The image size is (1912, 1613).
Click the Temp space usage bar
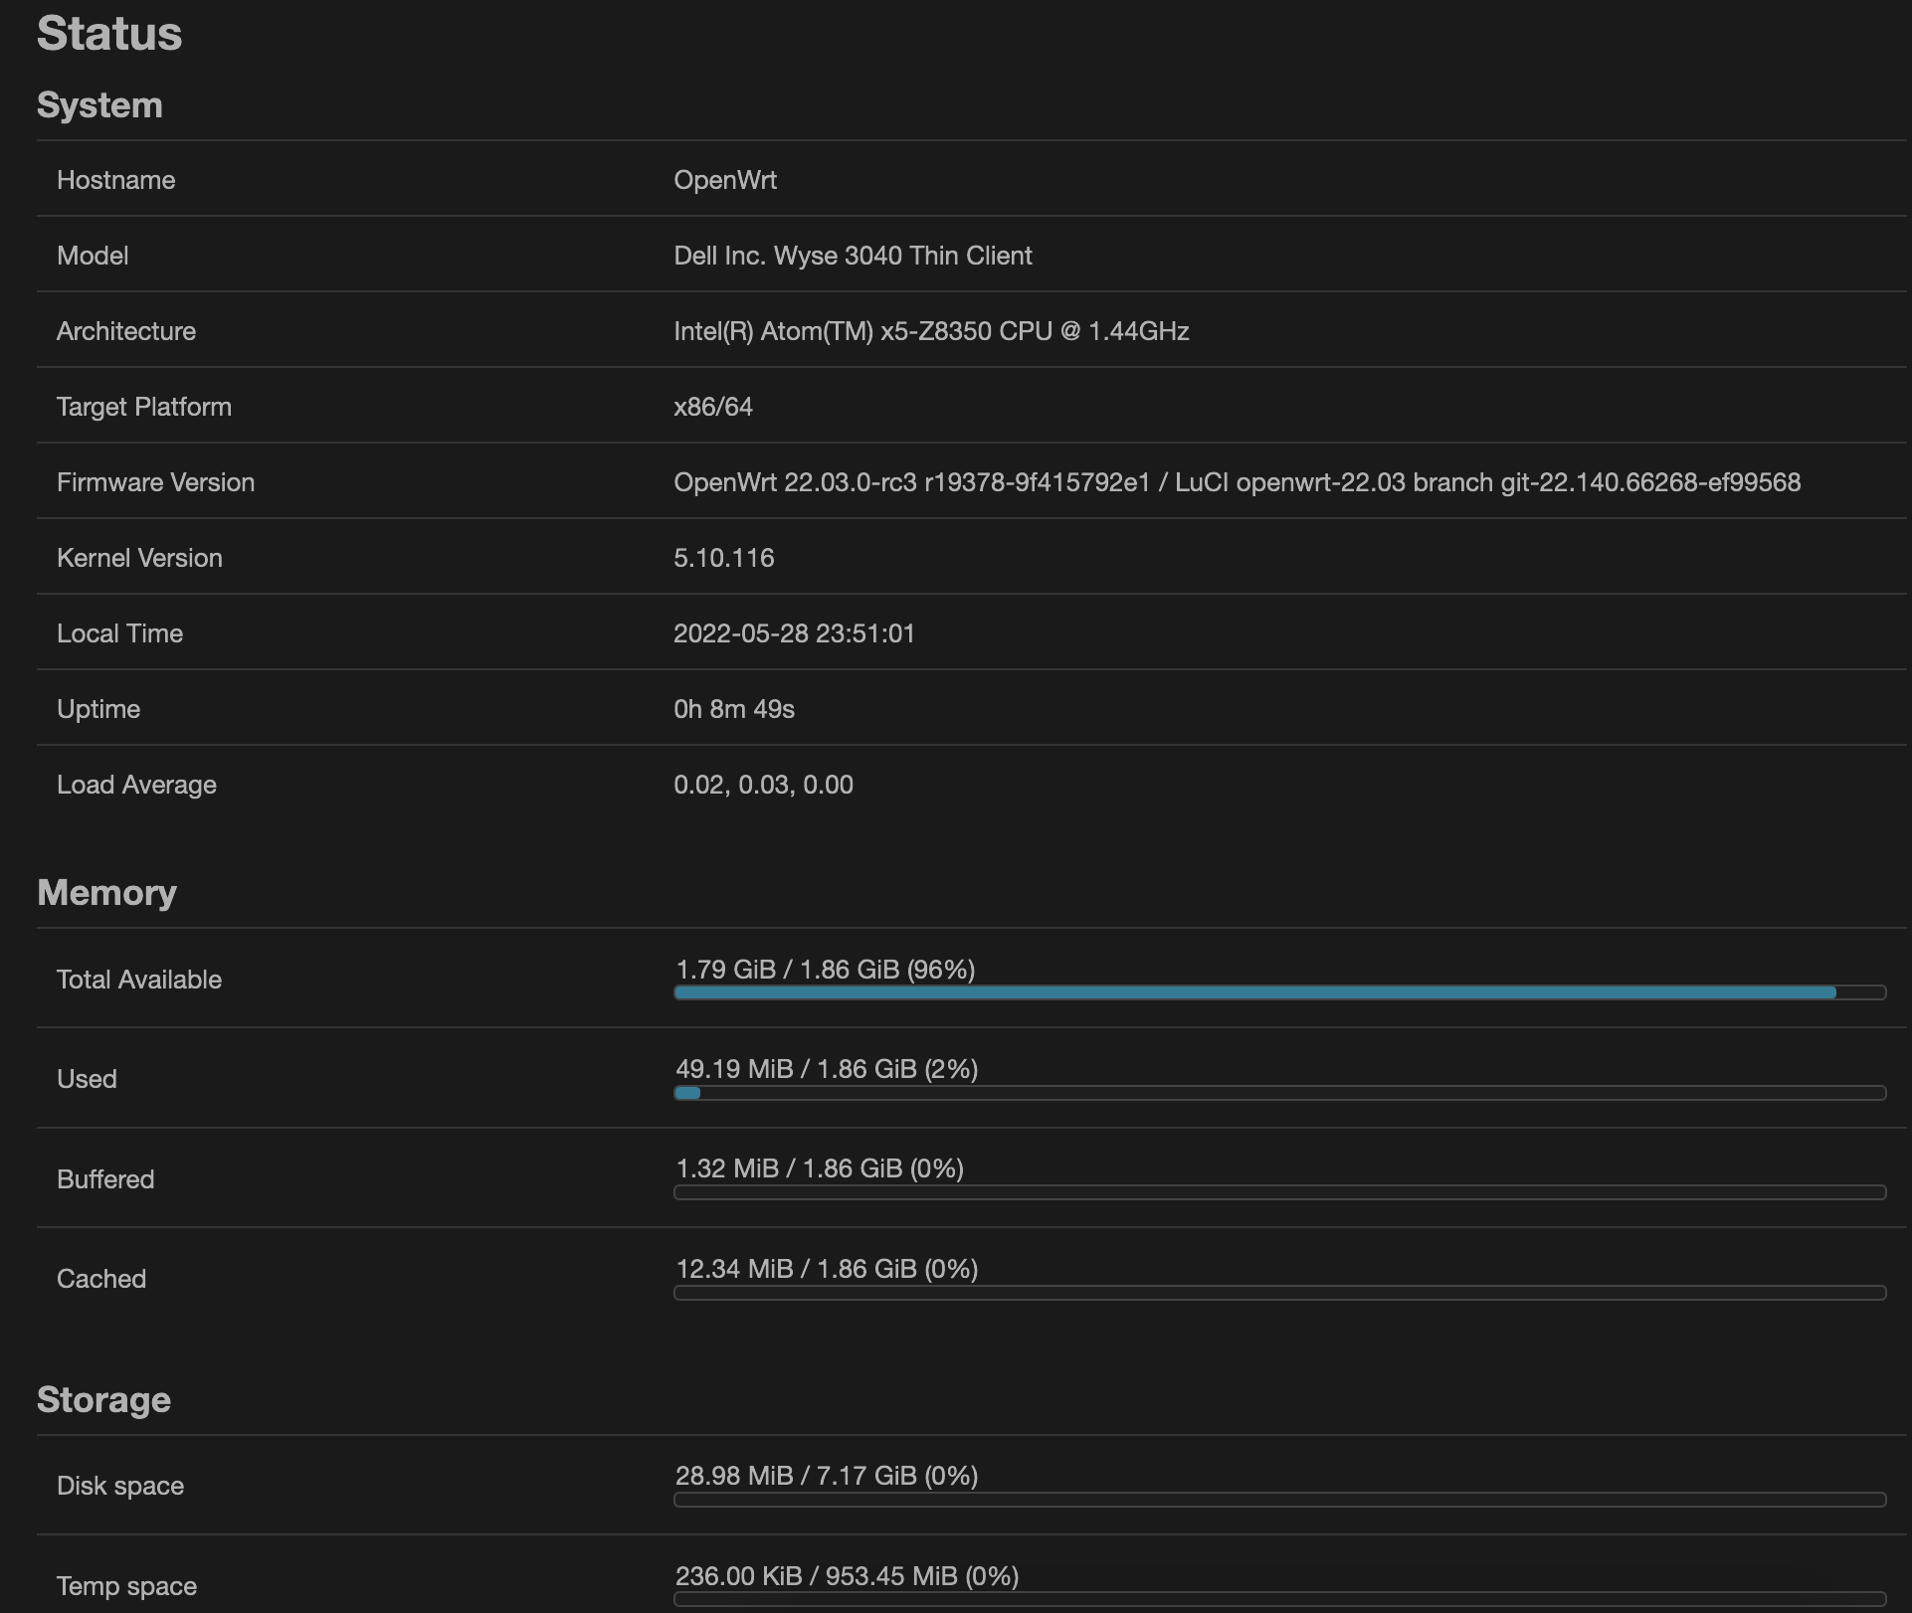pos(1279,1599)
